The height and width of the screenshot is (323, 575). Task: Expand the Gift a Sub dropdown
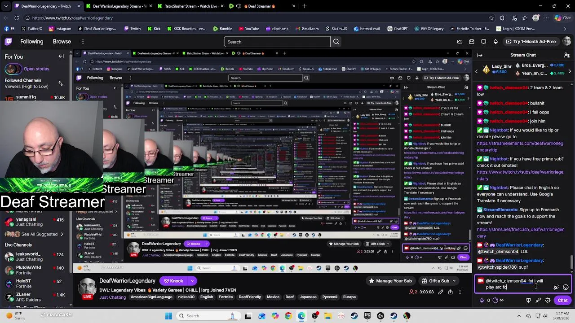tap(454, 281)
